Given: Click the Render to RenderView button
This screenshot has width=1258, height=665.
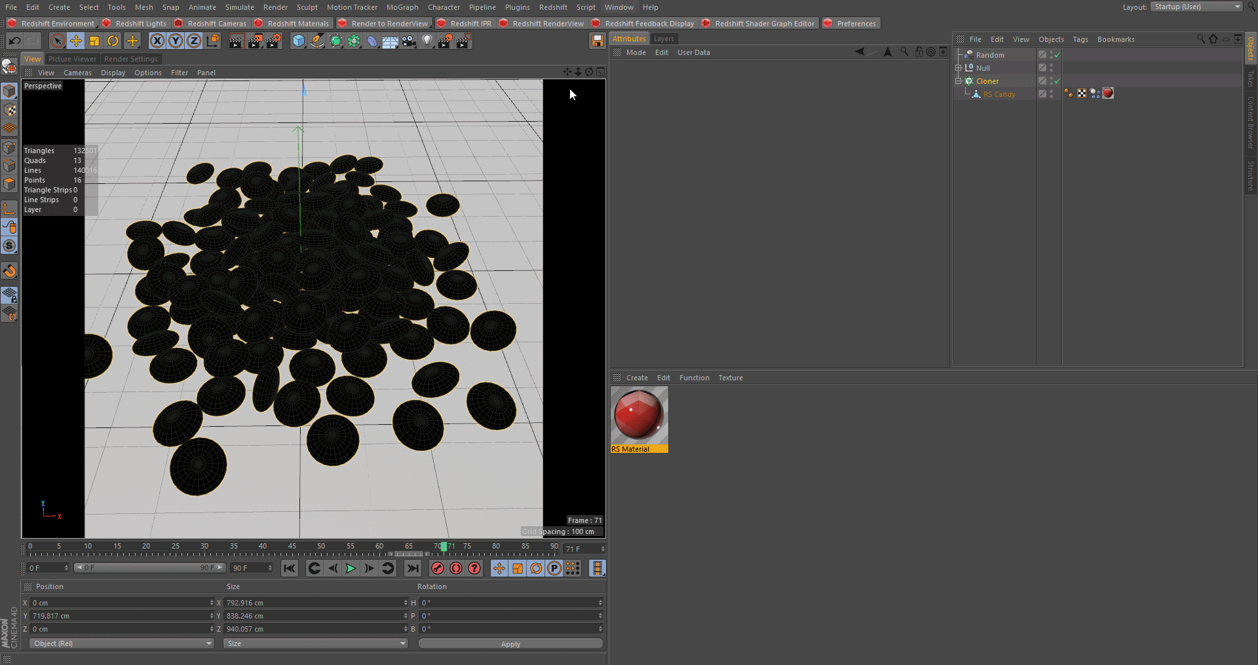Looking at the screenshot, I should click(x=389, y=24).
